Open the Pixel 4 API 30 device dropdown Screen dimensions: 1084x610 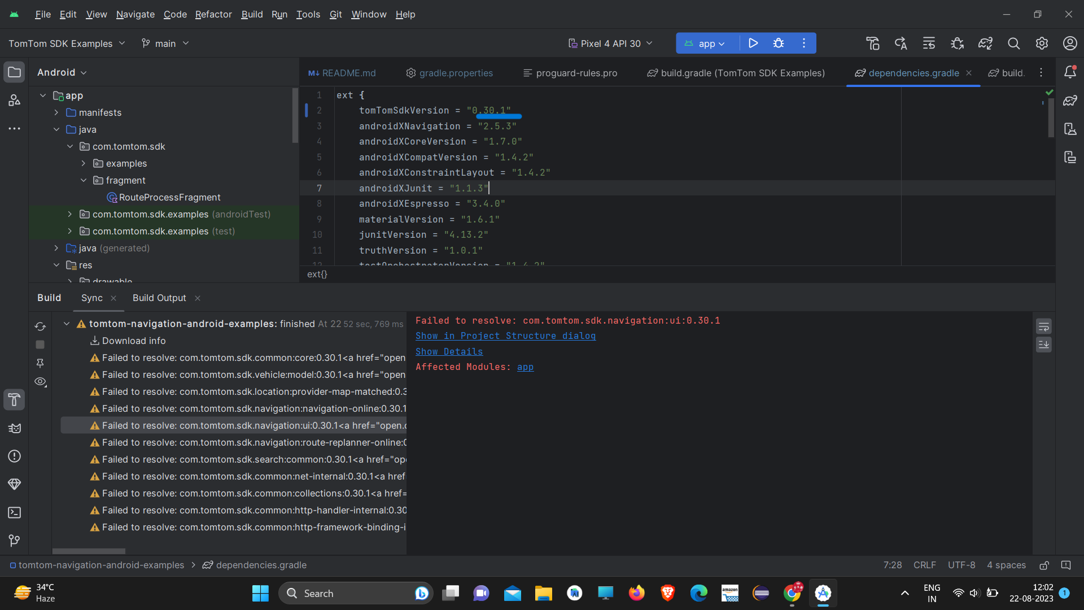click(x=610, y=43)
